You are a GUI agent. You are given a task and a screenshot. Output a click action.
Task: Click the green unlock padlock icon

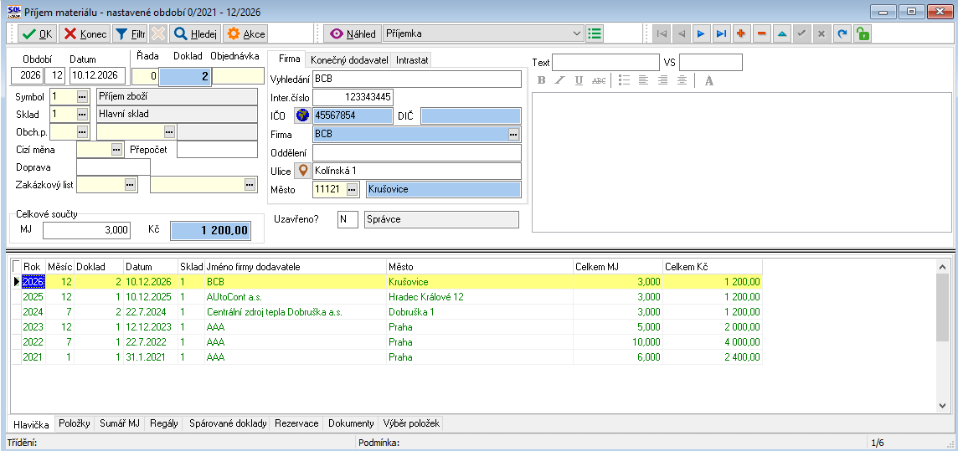pos(863,33)
